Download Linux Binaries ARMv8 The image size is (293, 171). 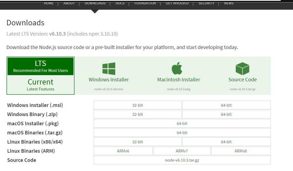pos(241,151)
